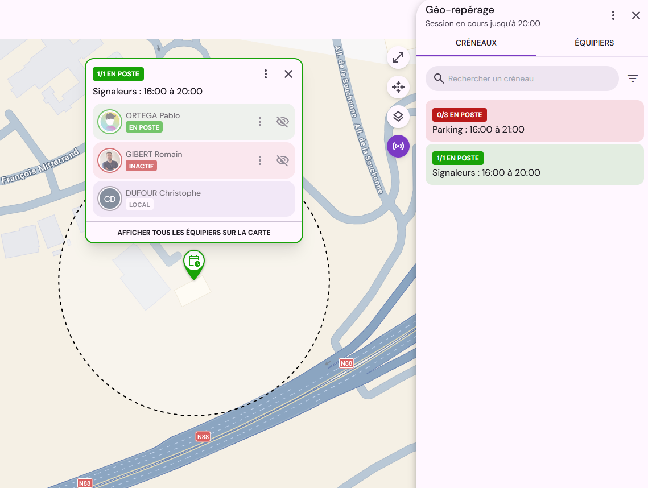Image resolution: width=648 pixels, height=488 pixels.
Task: Open the options menu for ORTEGA Pablo
Action: (x=260, y=122)
